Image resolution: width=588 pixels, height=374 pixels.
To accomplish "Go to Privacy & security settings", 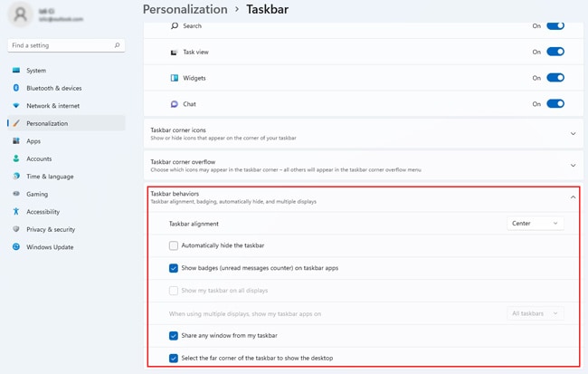I will 66,229.
